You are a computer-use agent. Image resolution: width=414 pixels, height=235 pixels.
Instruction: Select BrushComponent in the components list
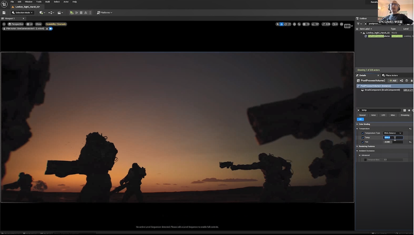coord(382,90)
